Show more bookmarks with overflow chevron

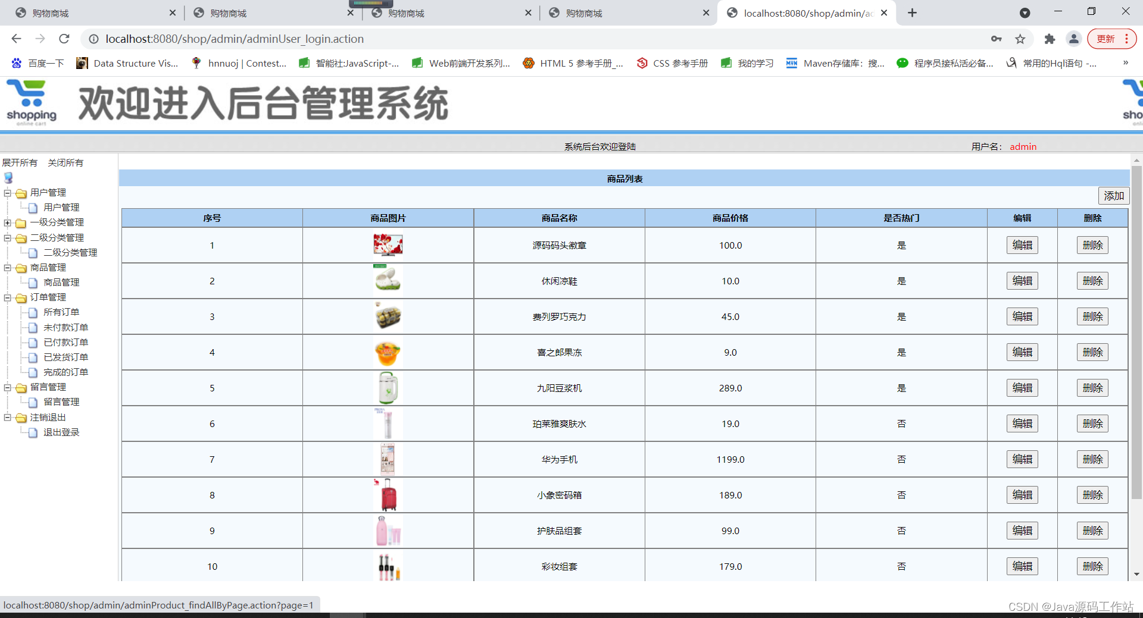1125,63
